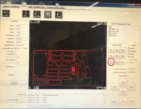Set DXF origin to upper-right (-UR-)

pyautogui.click(x=123, y=50)
